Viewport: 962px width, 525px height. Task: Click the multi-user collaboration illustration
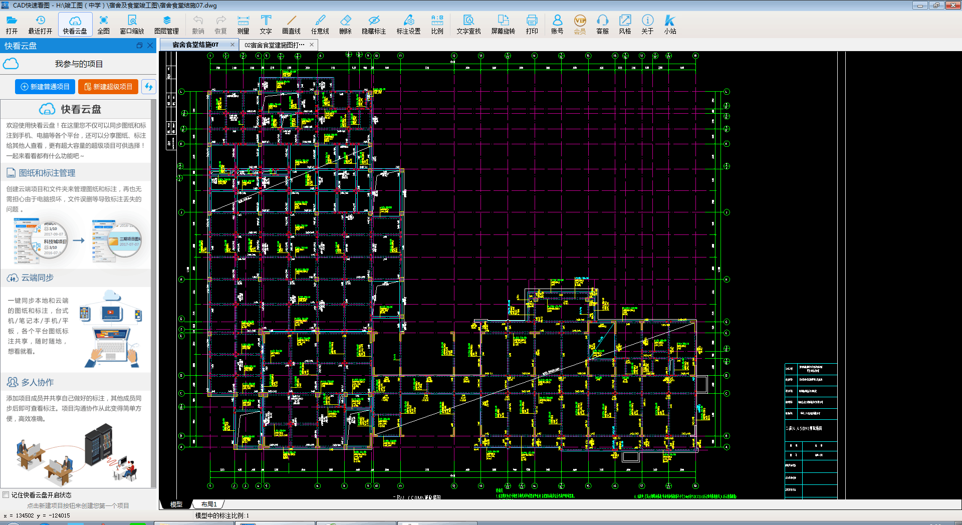tap(76, 455)
